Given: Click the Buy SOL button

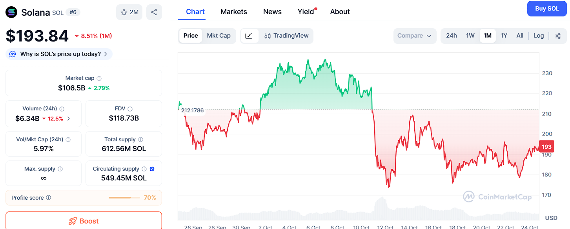Looking at the screenshot, I should pyautogui.click(x=547, y=9).
